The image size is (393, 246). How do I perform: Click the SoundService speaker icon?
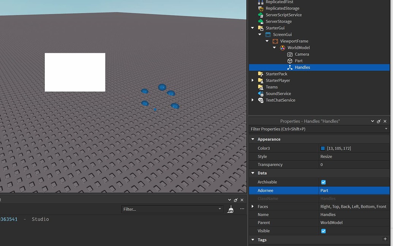[260, 93]
